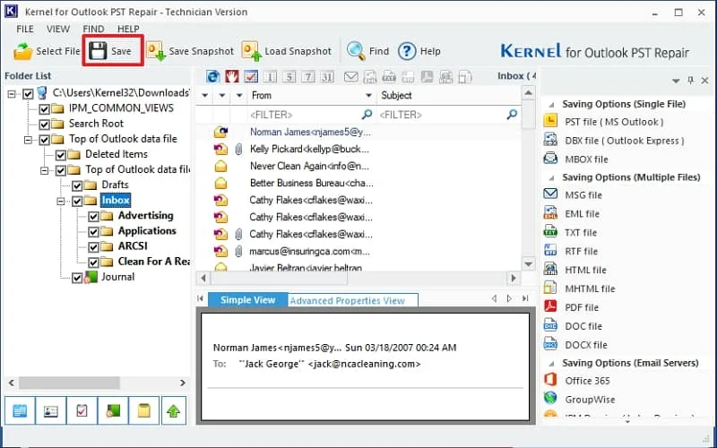
Task: Toggle the Drafts folder checkbox
Action: (77, 185)
